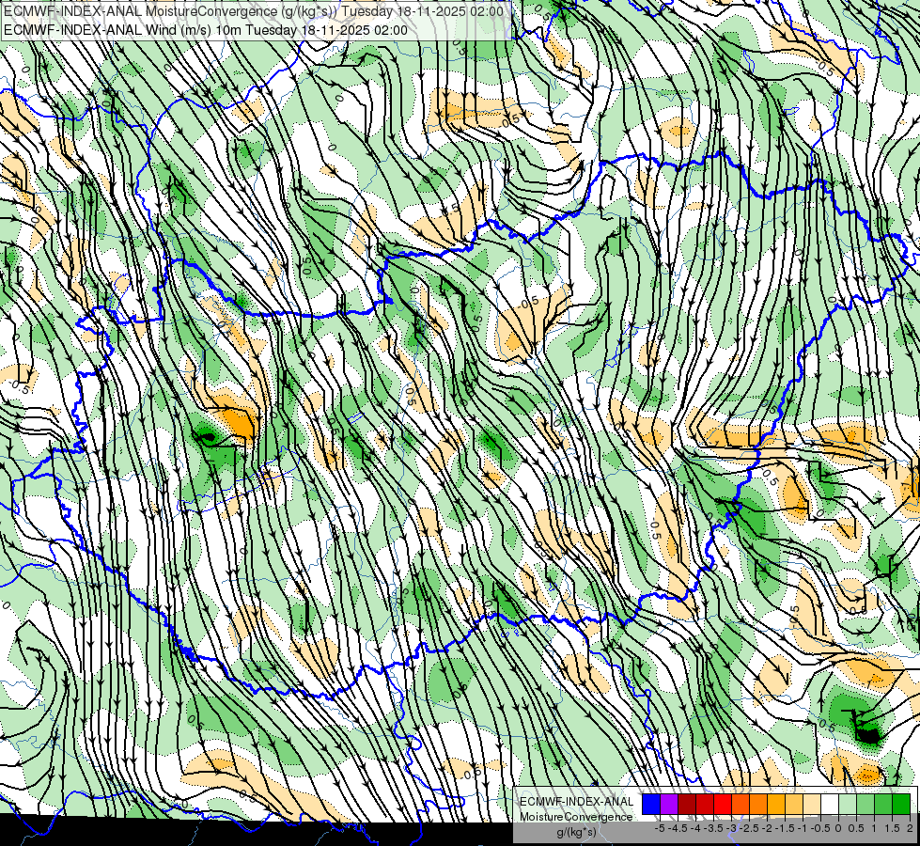The width and height of the screenshot is (920, 846).
Task: Click the legend tick value 2
Action: 910,828
